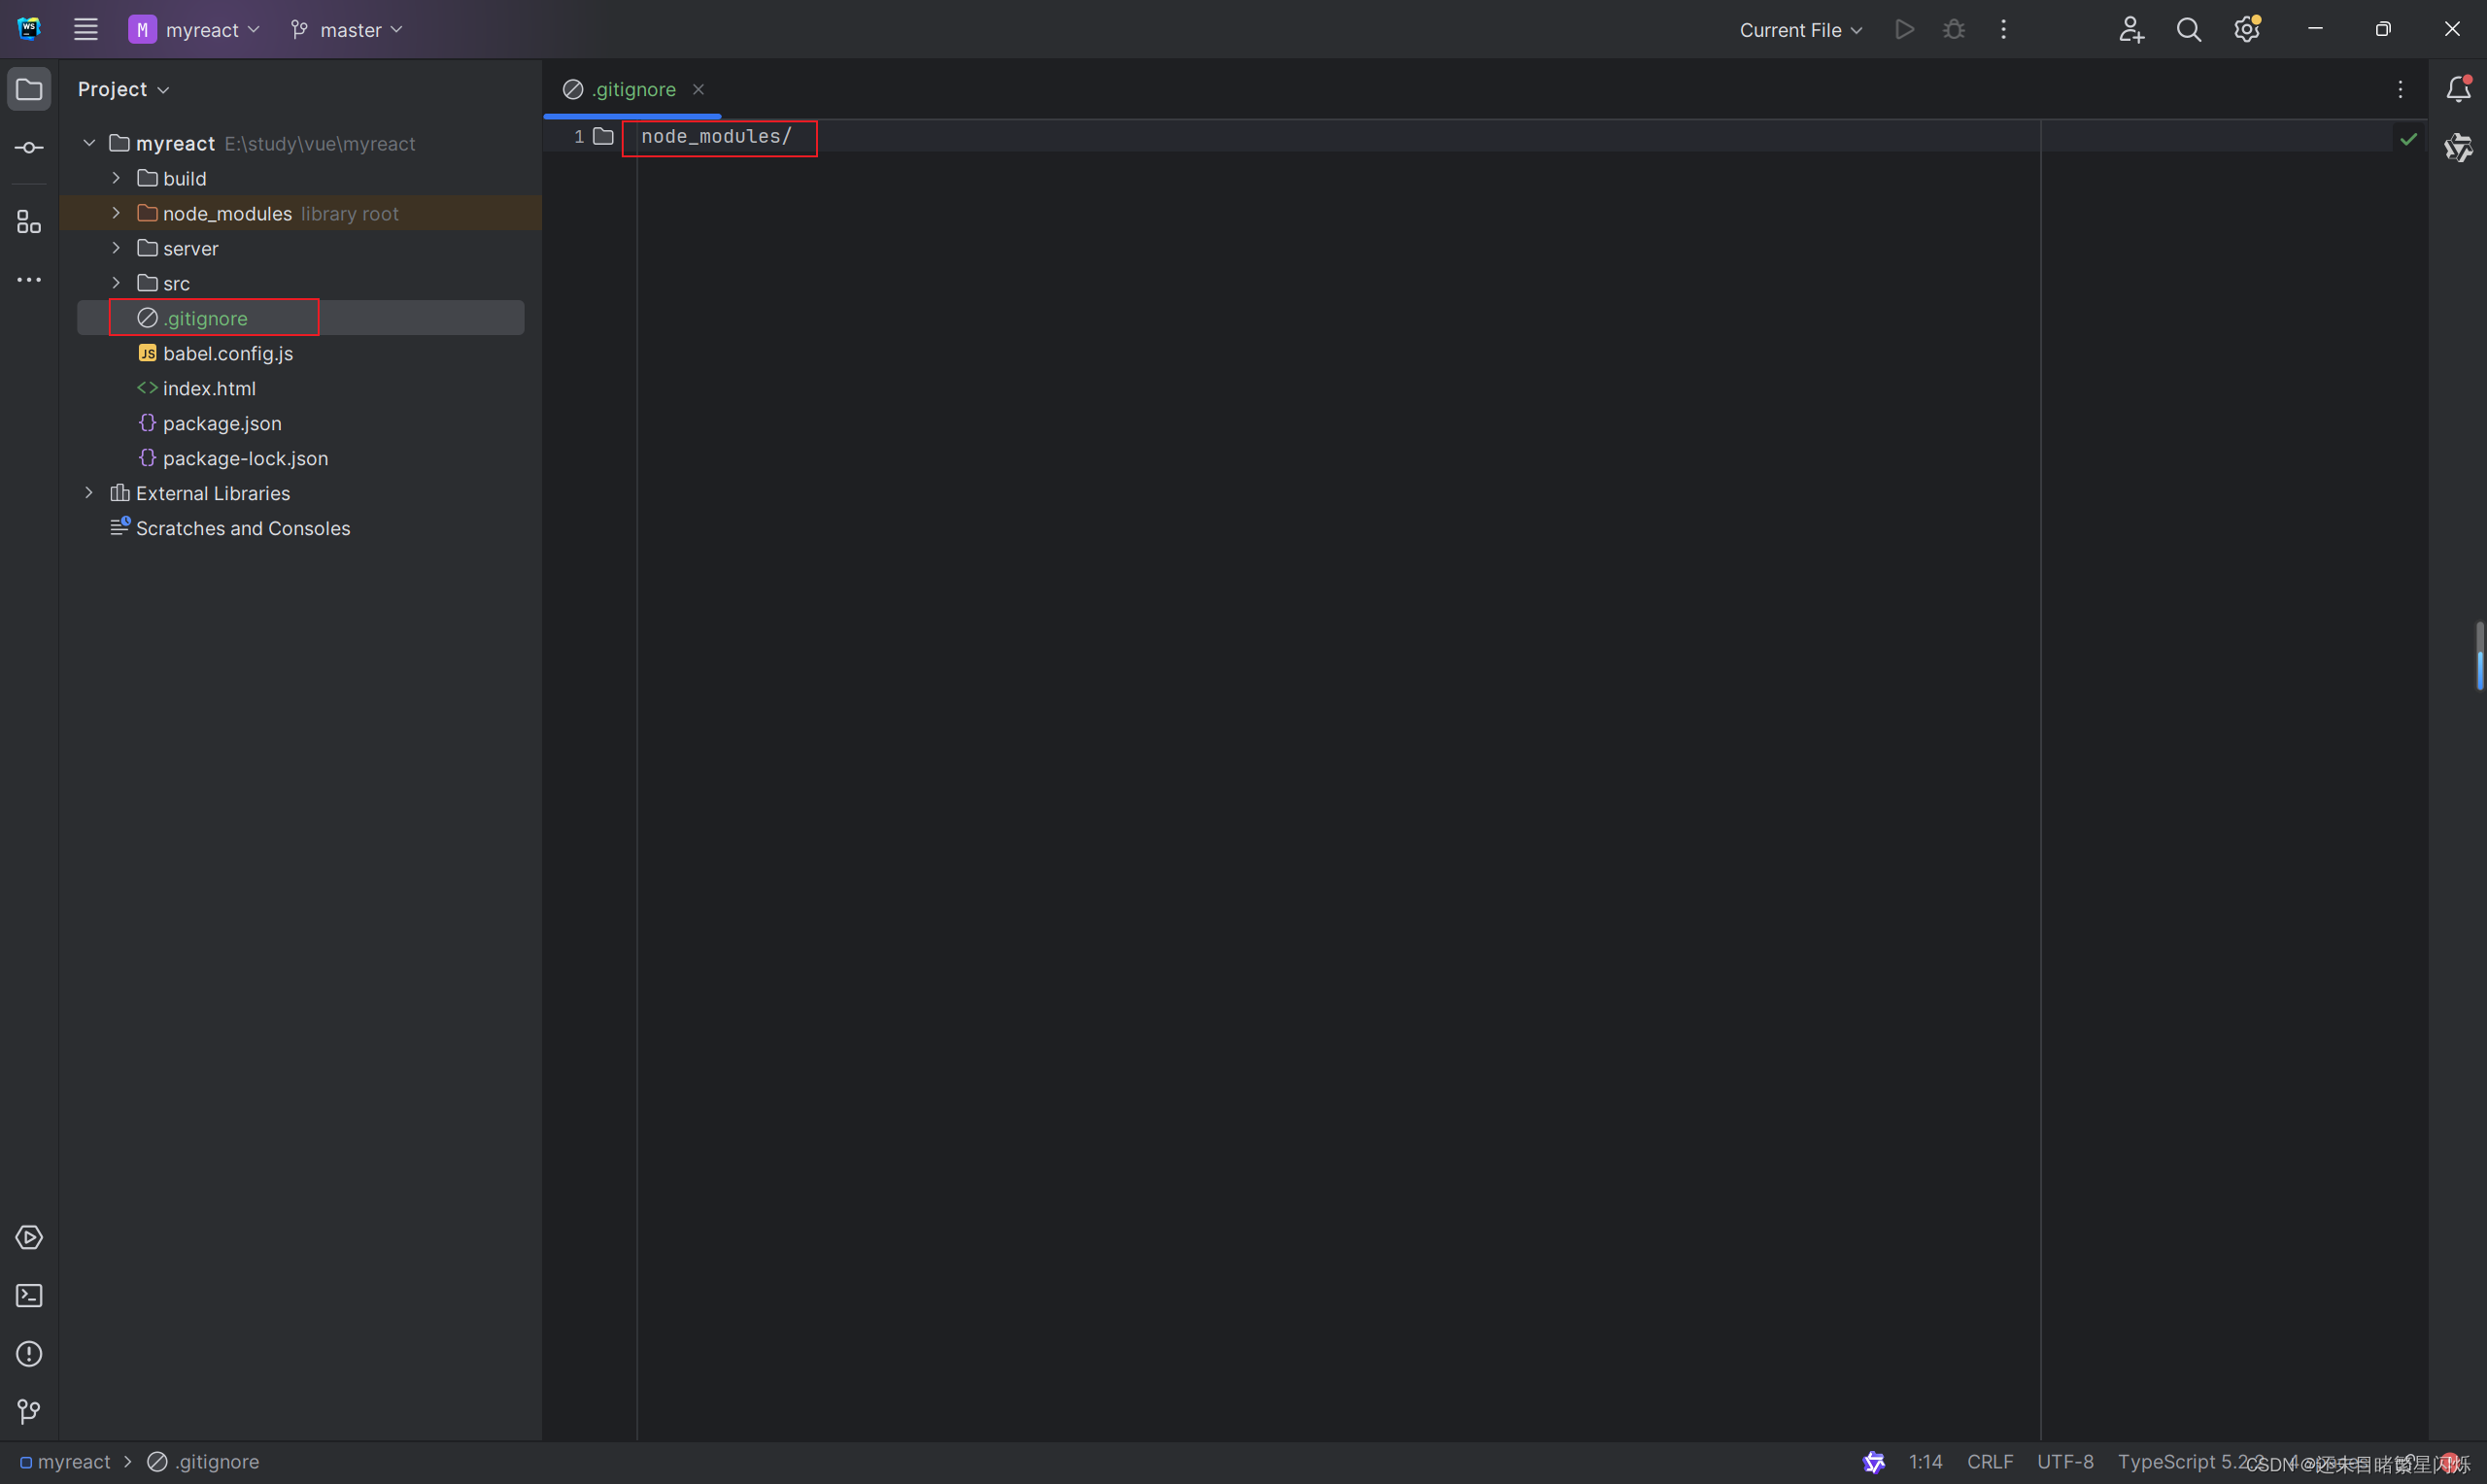Open the Current File run configuration dropdown
2487x1484 pixels.
[x=1800, y=30]
